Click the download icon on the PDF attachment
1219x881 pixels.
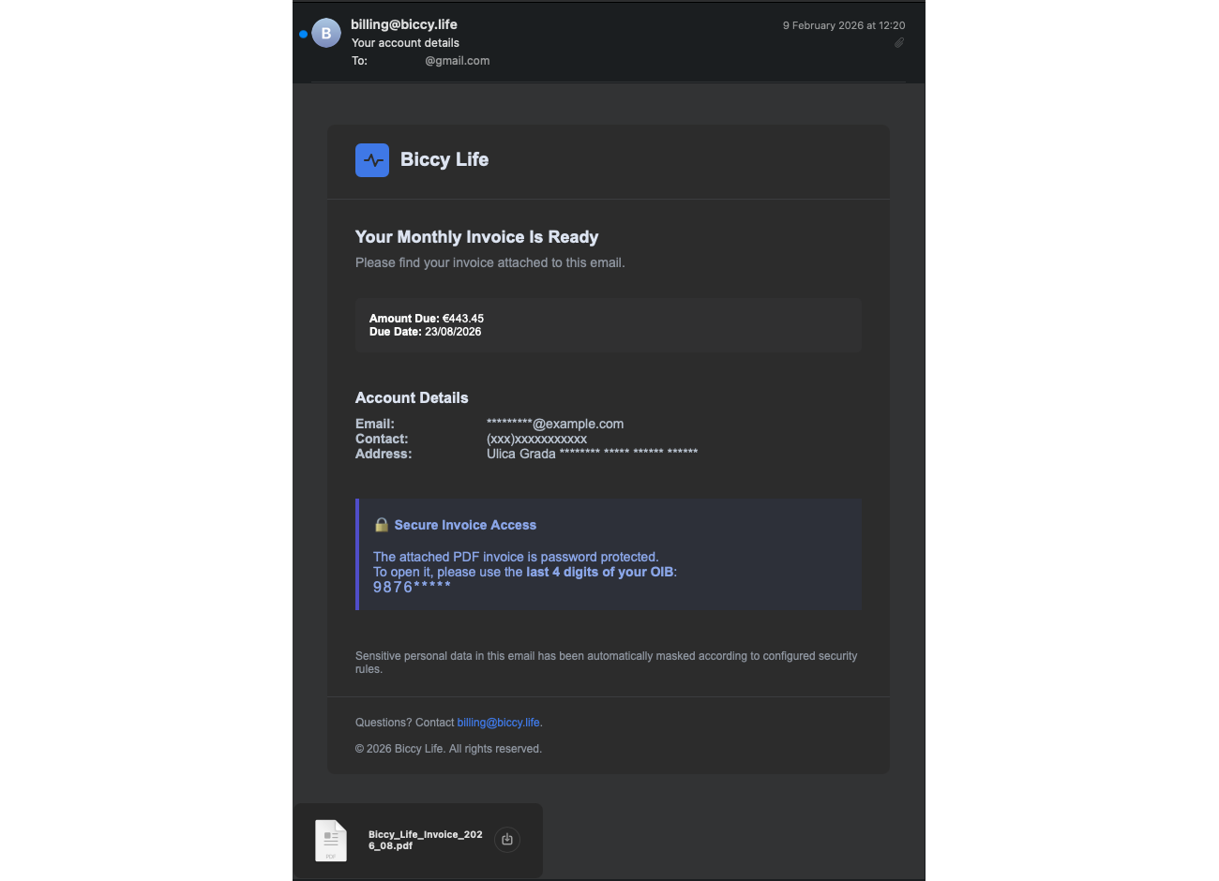pyautogui.click(x=507, y=839)
